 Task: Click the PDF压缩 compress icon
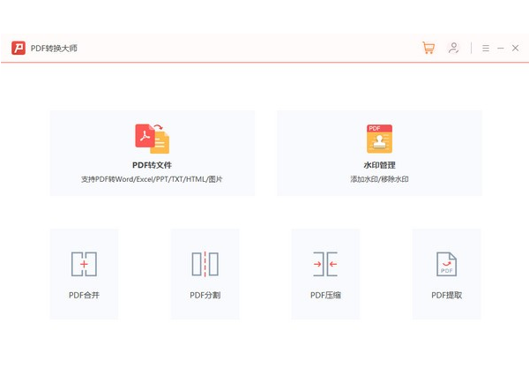point(325,264)
